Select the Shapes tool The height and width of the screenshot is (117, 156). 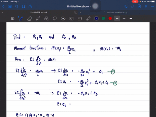click(46, 19)
